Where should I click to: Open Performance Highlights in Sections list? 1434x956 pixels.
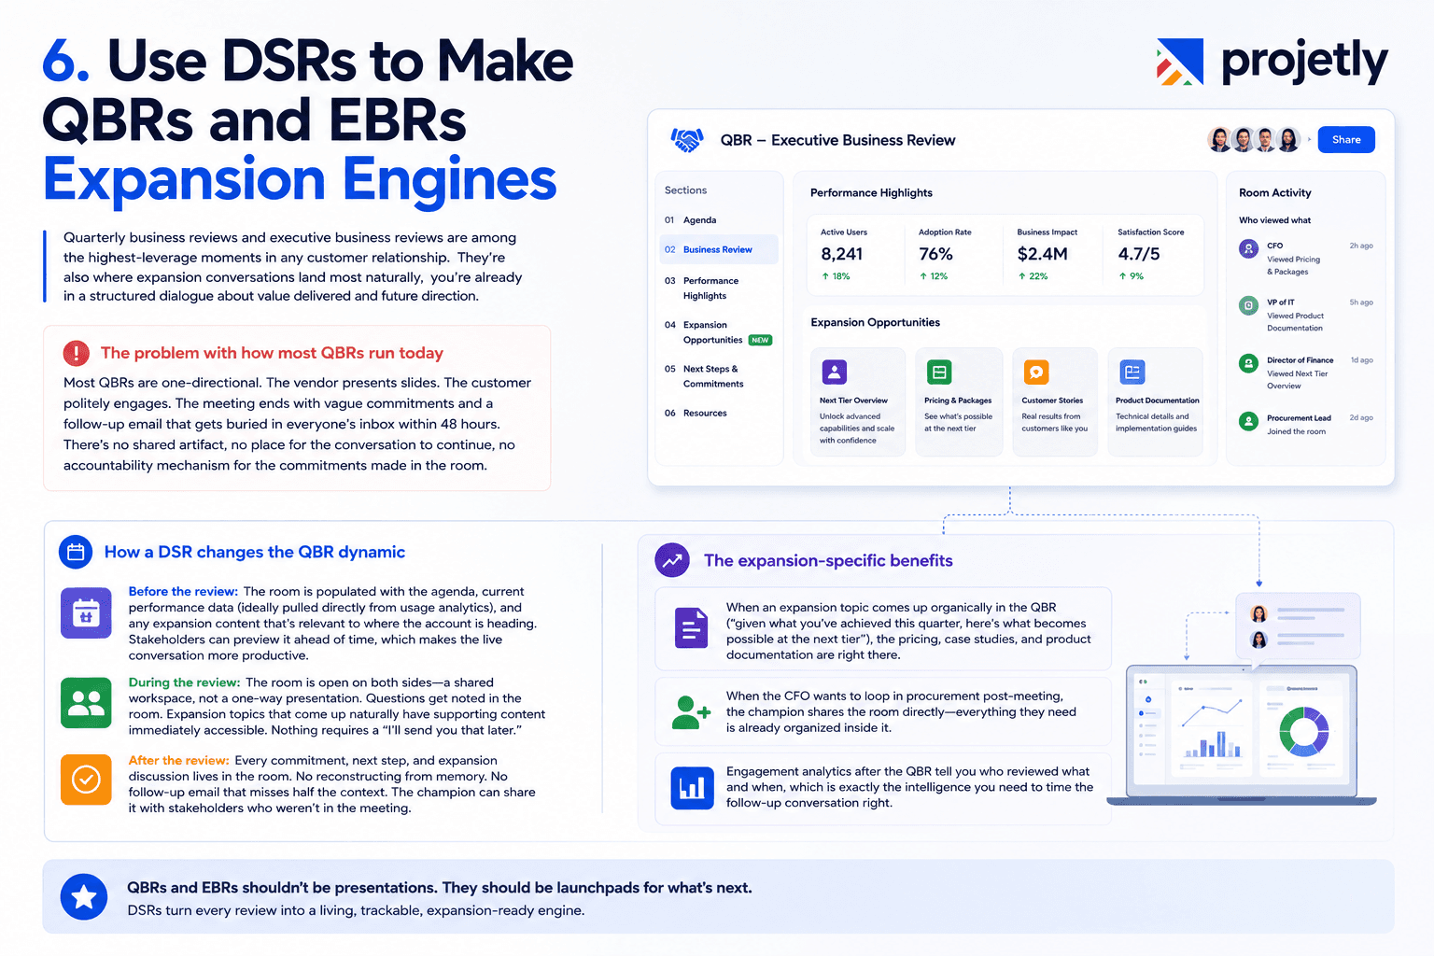(710, 288)
